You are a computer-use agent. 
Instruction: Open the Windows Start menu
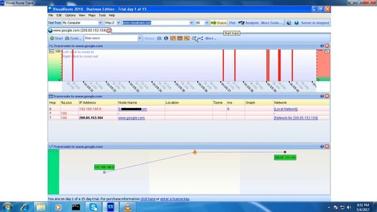pos(7,207)
